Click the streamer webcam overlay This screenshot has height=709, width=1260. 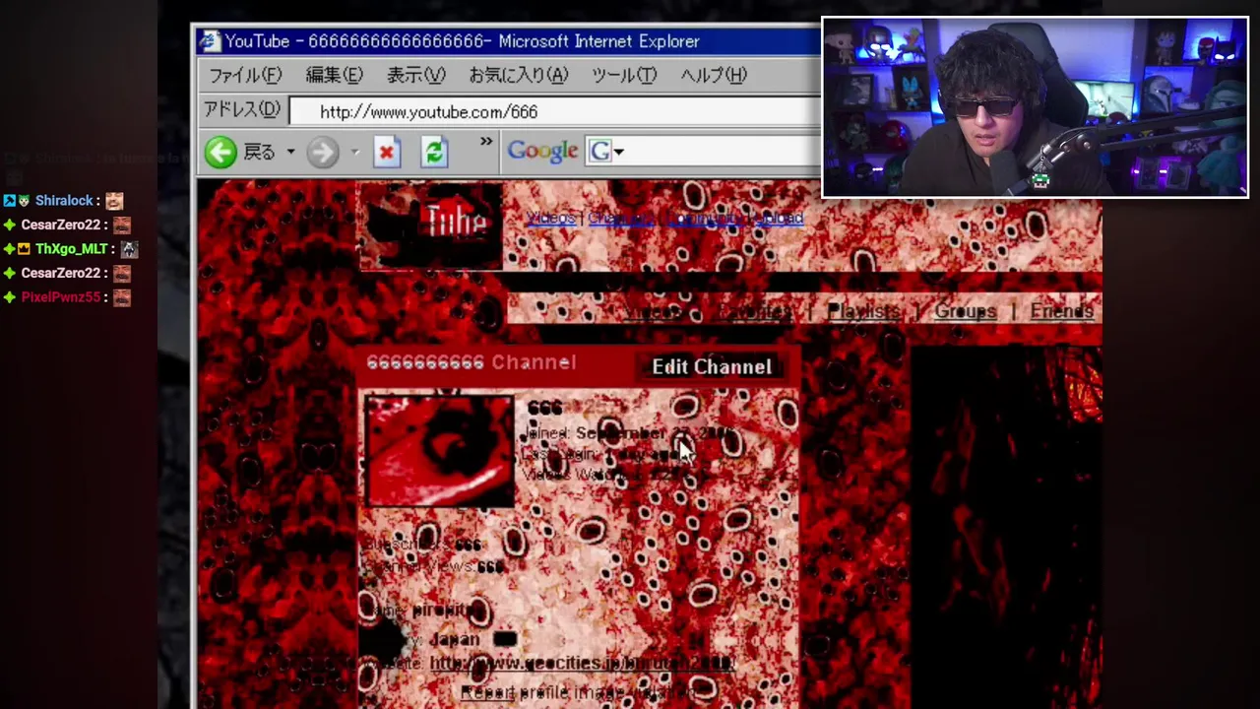[1035, 107]
